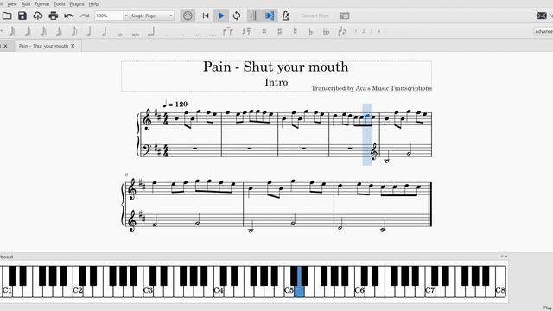Open the Tools menu
Viewport: 553px width, 311px height.
[60, 3]
